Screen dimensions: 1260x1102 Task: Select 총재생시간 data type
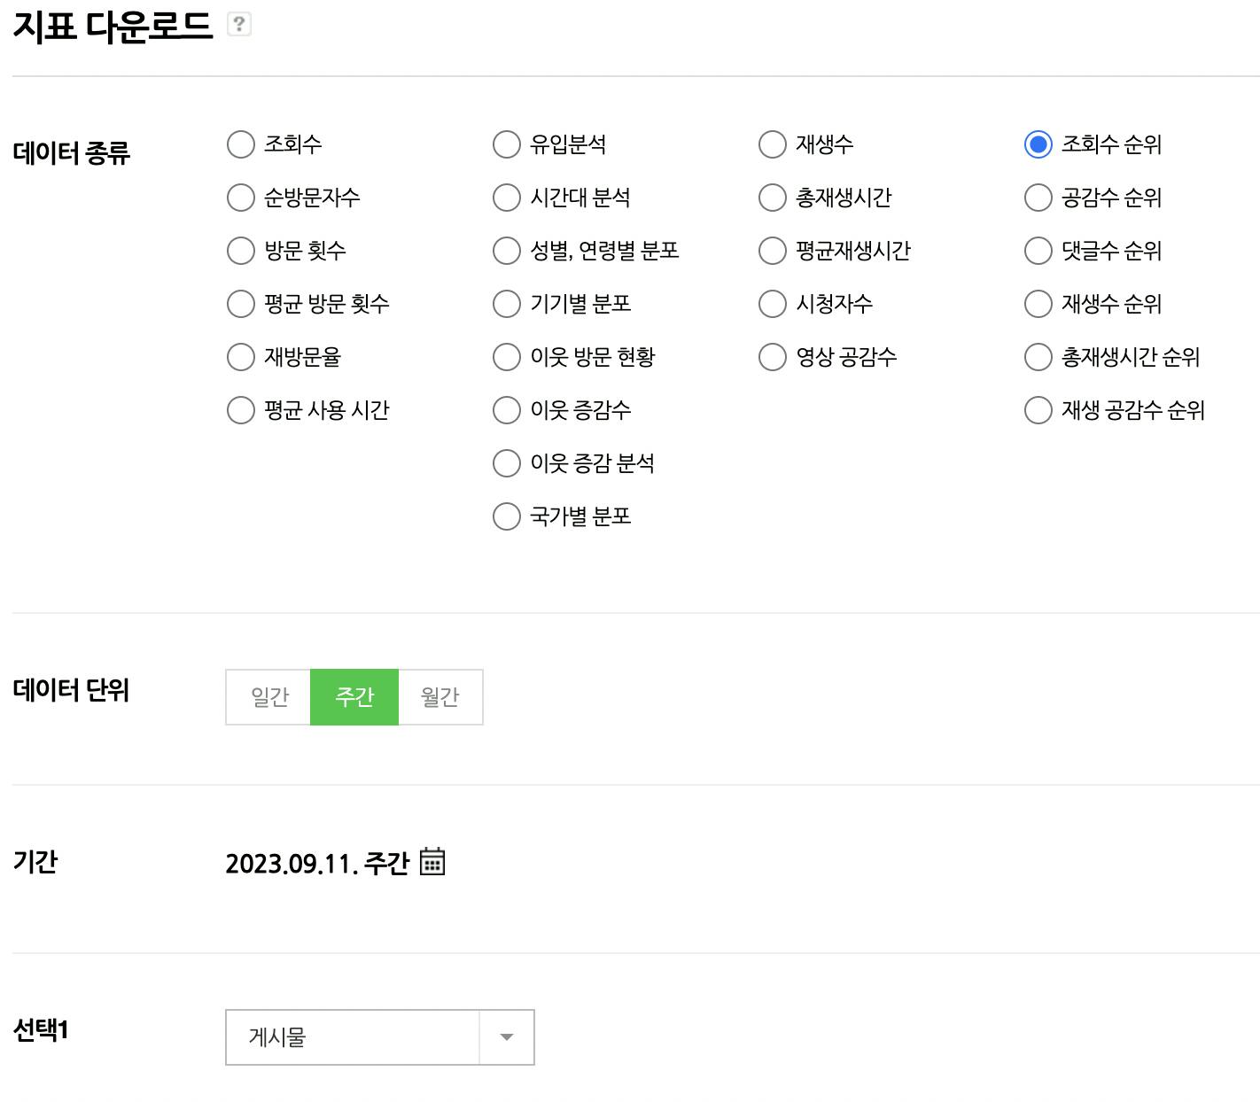[x=773, y=198]
